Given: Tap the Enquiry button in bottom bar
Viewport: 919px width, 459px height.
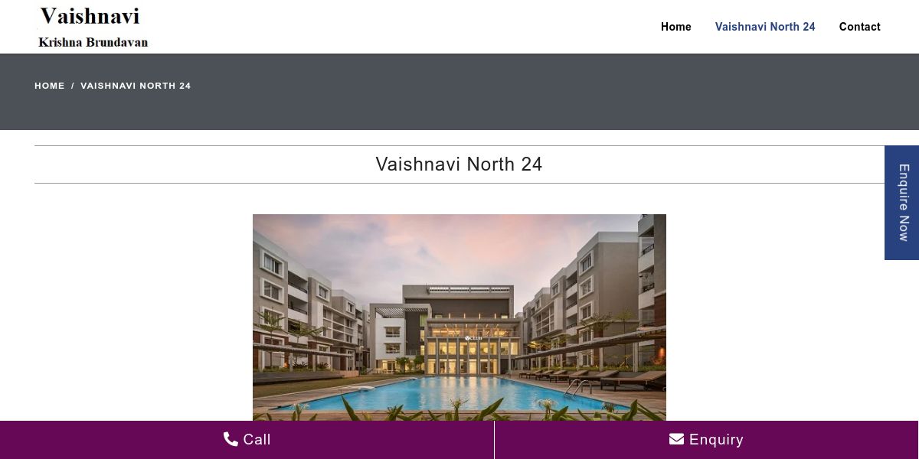Looking at the screenshot, I should [706, 440].
